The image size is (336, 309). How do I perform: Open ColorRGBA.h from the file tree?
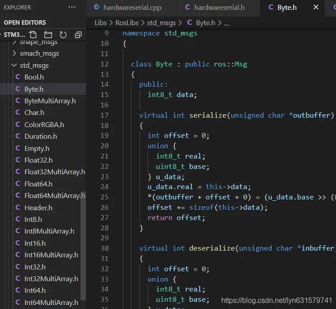click(44, 124)
